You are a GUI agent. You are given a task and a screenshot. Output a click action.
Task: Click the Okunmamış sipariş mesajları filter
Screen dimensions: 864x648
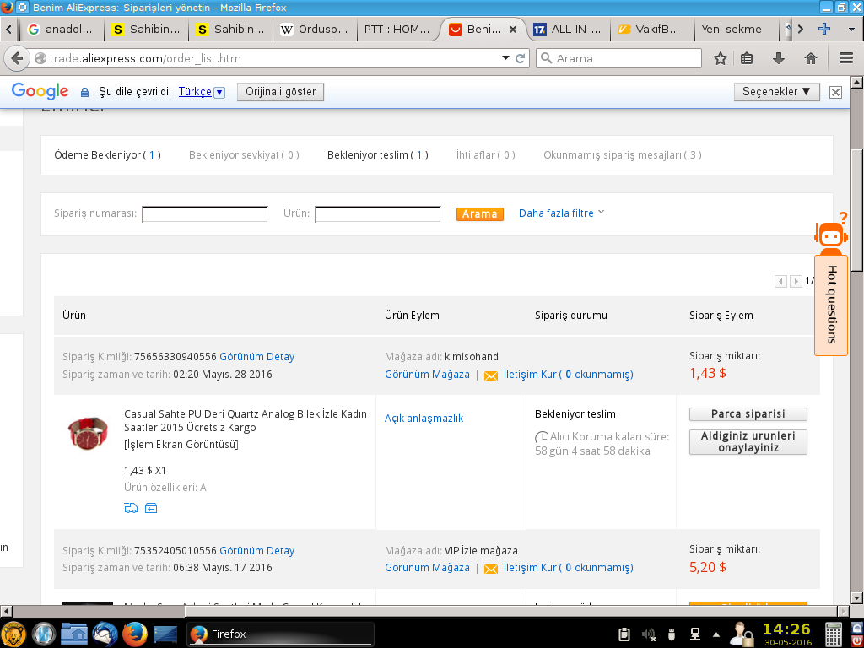[x=623, y=155]
